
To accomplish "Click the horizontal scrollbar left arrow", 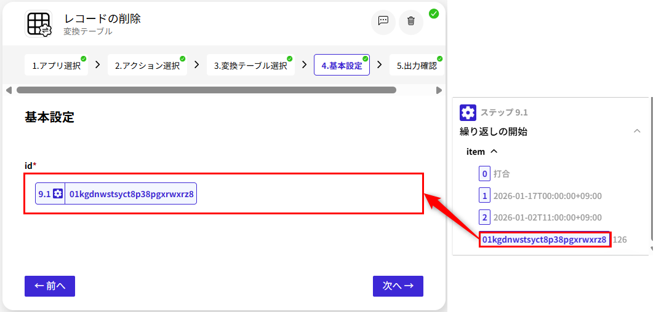I will coord(9,90).
